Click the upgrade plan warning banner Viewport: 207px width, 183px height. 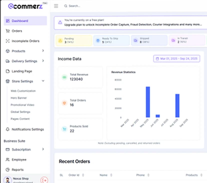coord(130,23)
